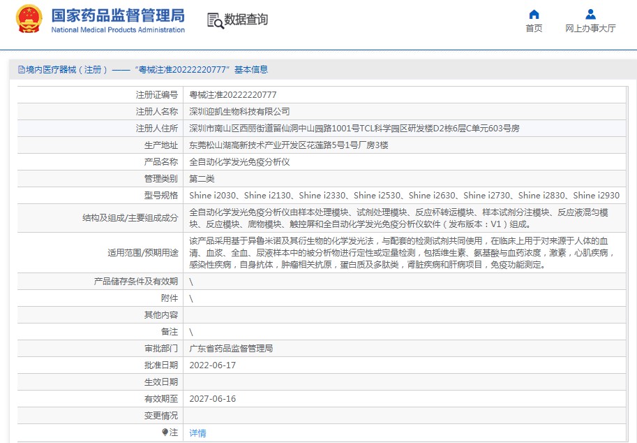This screenshot has height=443, width=637.
Task: Click the 注册人住所 row label
Action: [x=157, y=129]
